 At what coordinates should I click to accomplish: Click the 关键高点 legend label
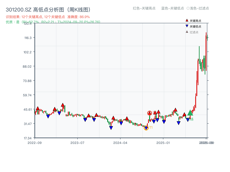pyautogui.click(x=195, y=21)
